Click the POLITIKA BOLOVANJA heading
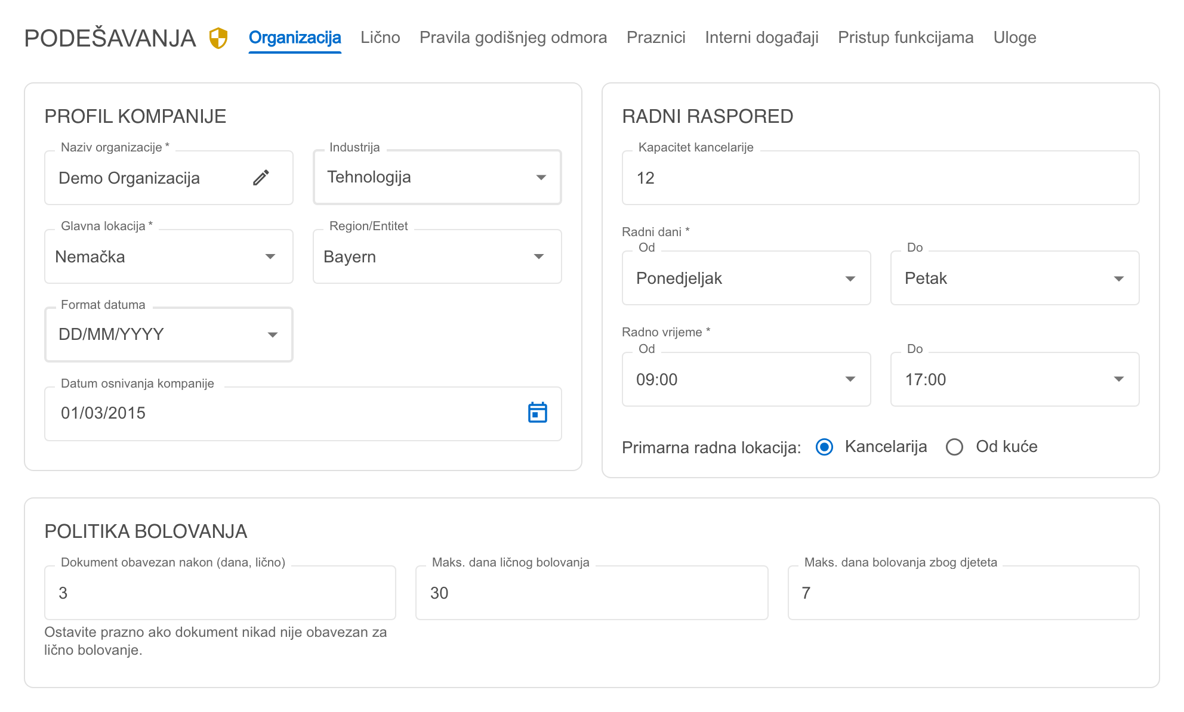The height and width of the screenshot is (712, 1184). (146, 531)
